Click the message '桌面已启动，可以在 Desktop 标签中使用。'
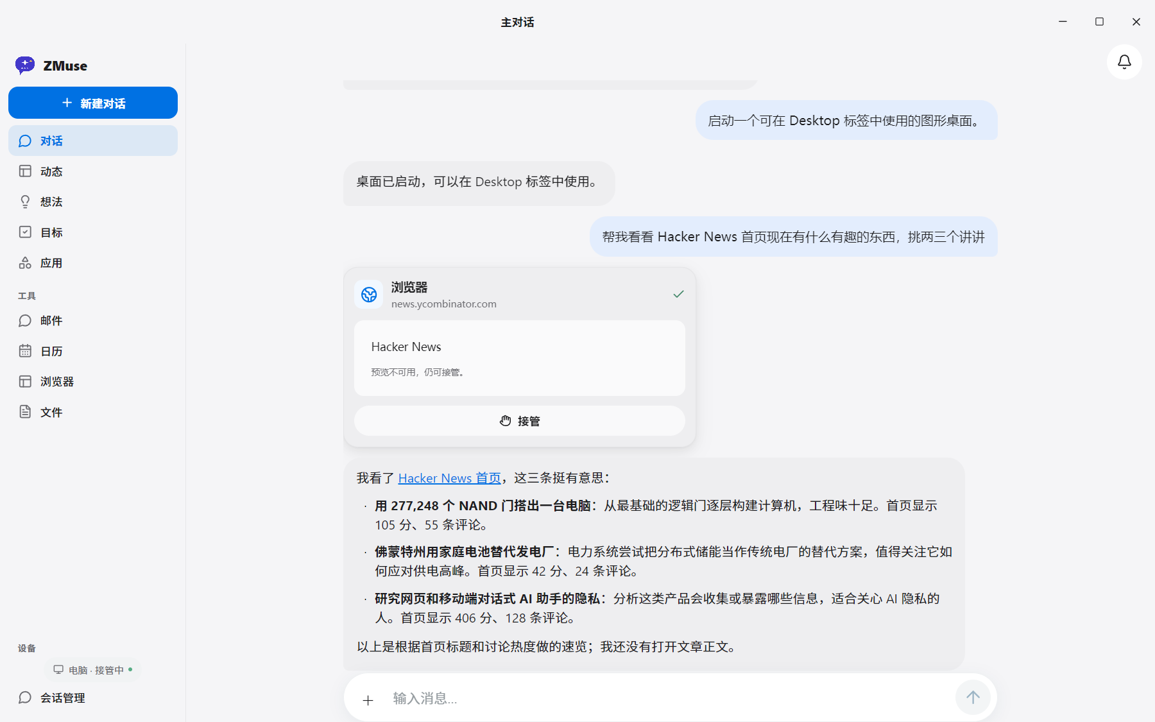The height and width of the screenshot is (722, 1155). click(479, 183)
